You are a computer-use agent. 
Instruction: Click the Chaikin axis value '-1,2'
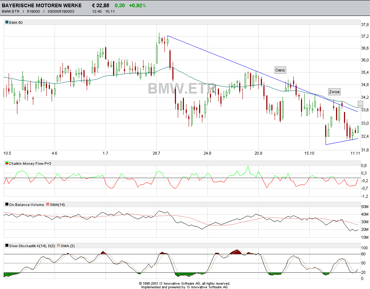pyautogui.click(x=365, y=196)
